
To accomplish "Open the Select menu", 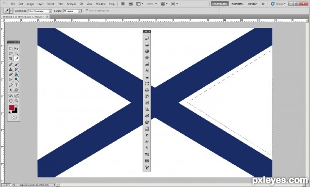I will pos(51,4).
